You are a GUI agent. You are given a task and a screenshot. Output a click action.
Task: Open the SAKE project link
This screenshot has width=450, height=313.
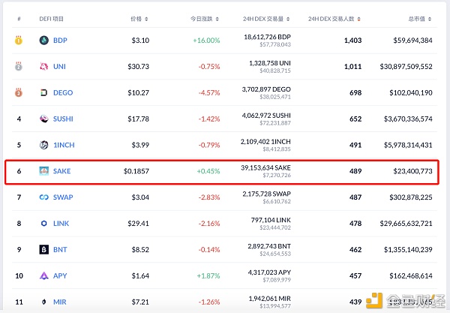[x=62, y=171]
